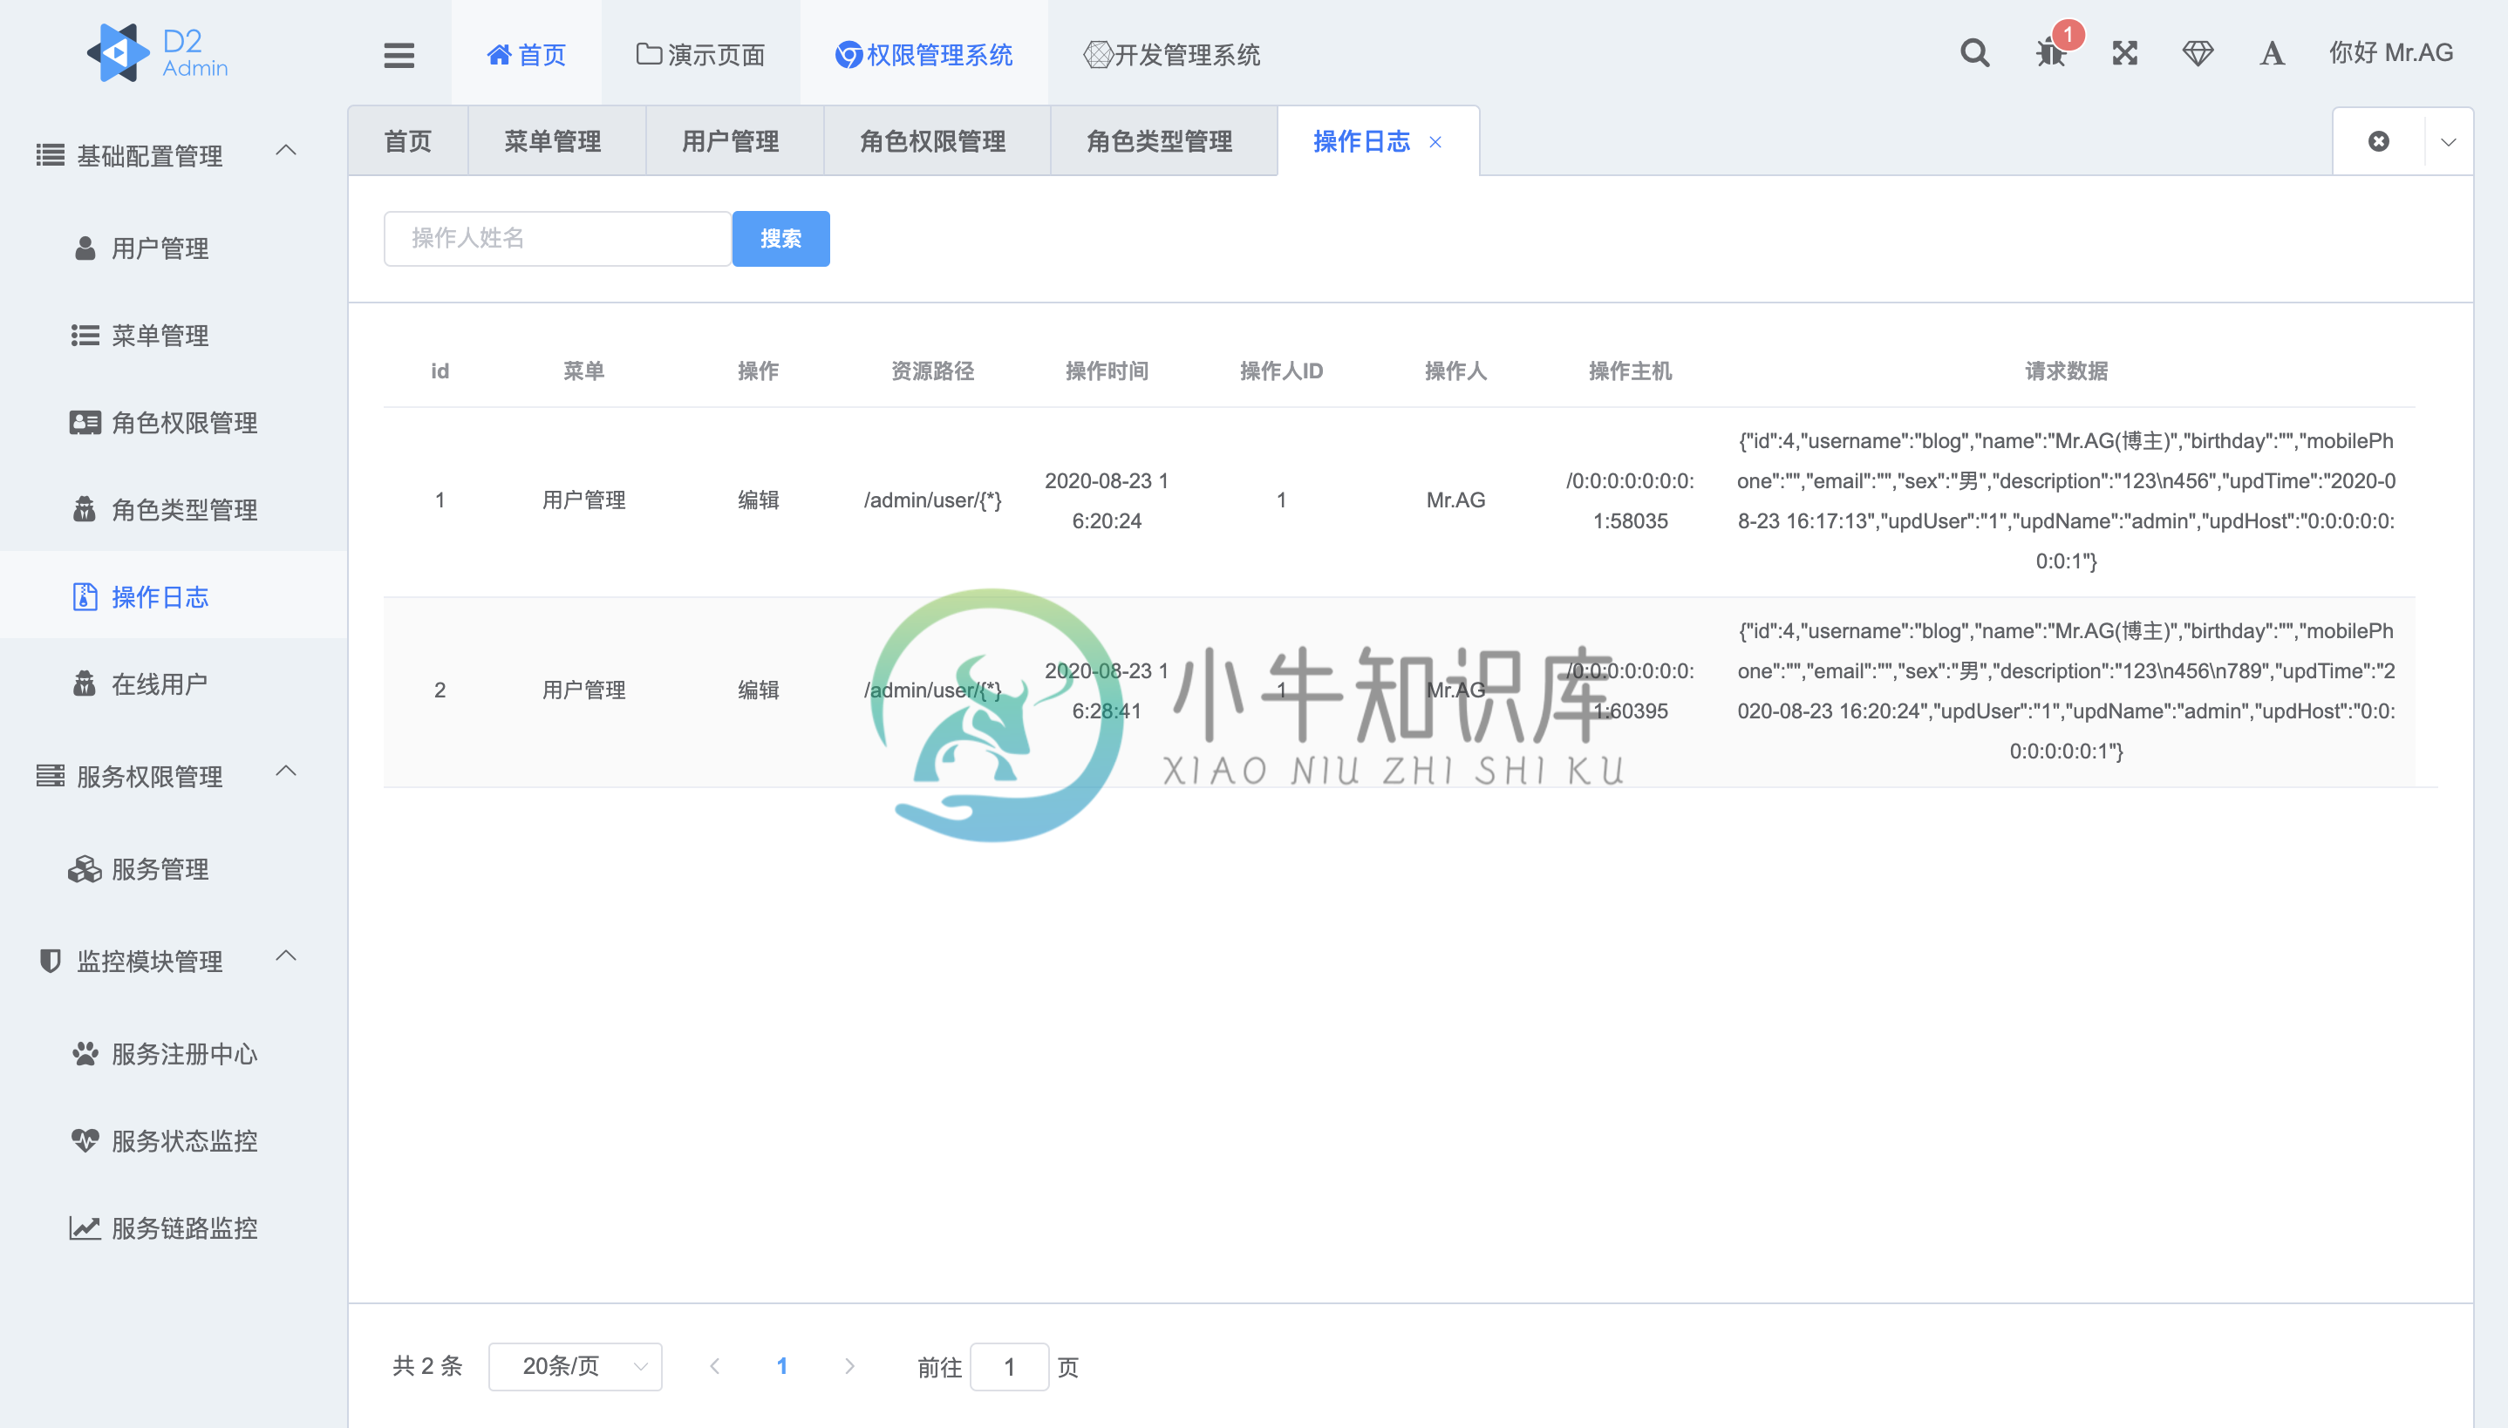Image resolution: width=2508 pixels, height=1428 pixels.
Task: Toggle the sidebar hamburger menu icon
Action: point(399,55)
